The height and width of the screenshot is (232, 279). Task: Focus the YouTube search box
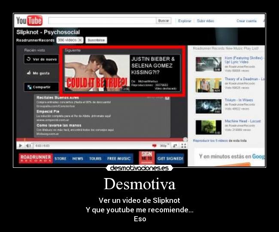102,21
